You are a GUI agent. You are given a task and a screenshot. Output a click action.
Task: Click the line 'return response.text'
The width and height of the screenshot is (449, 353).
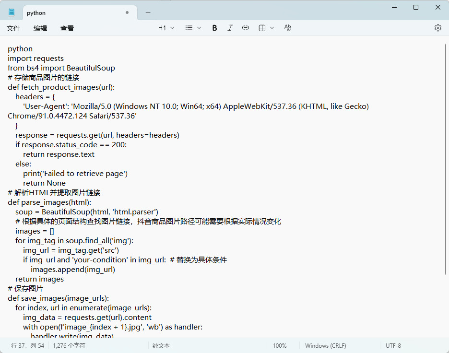59,154
